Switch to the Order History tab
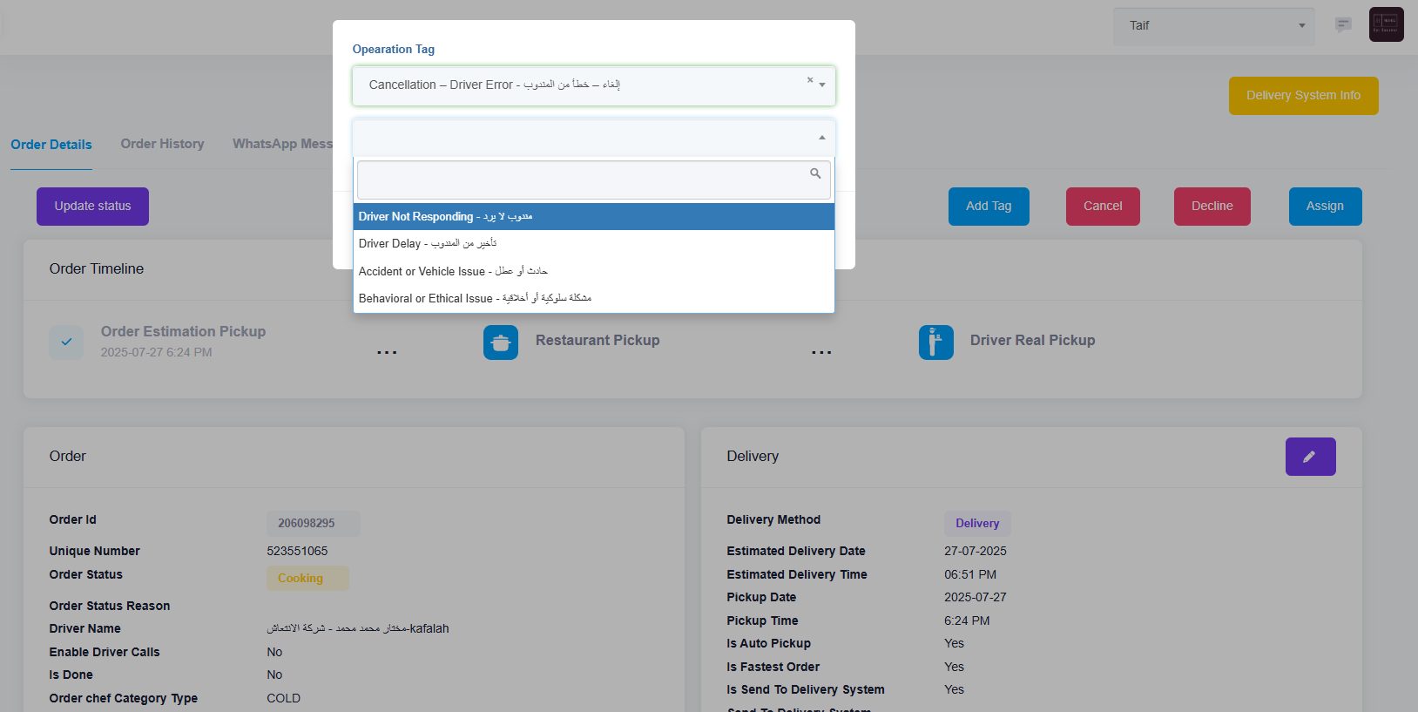The height and width of the screenshot is (712, 1418). coord(162,144)
